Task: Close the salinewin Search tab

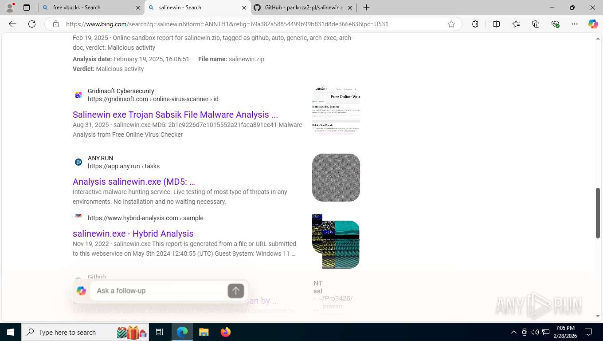Action: (244, 8)
